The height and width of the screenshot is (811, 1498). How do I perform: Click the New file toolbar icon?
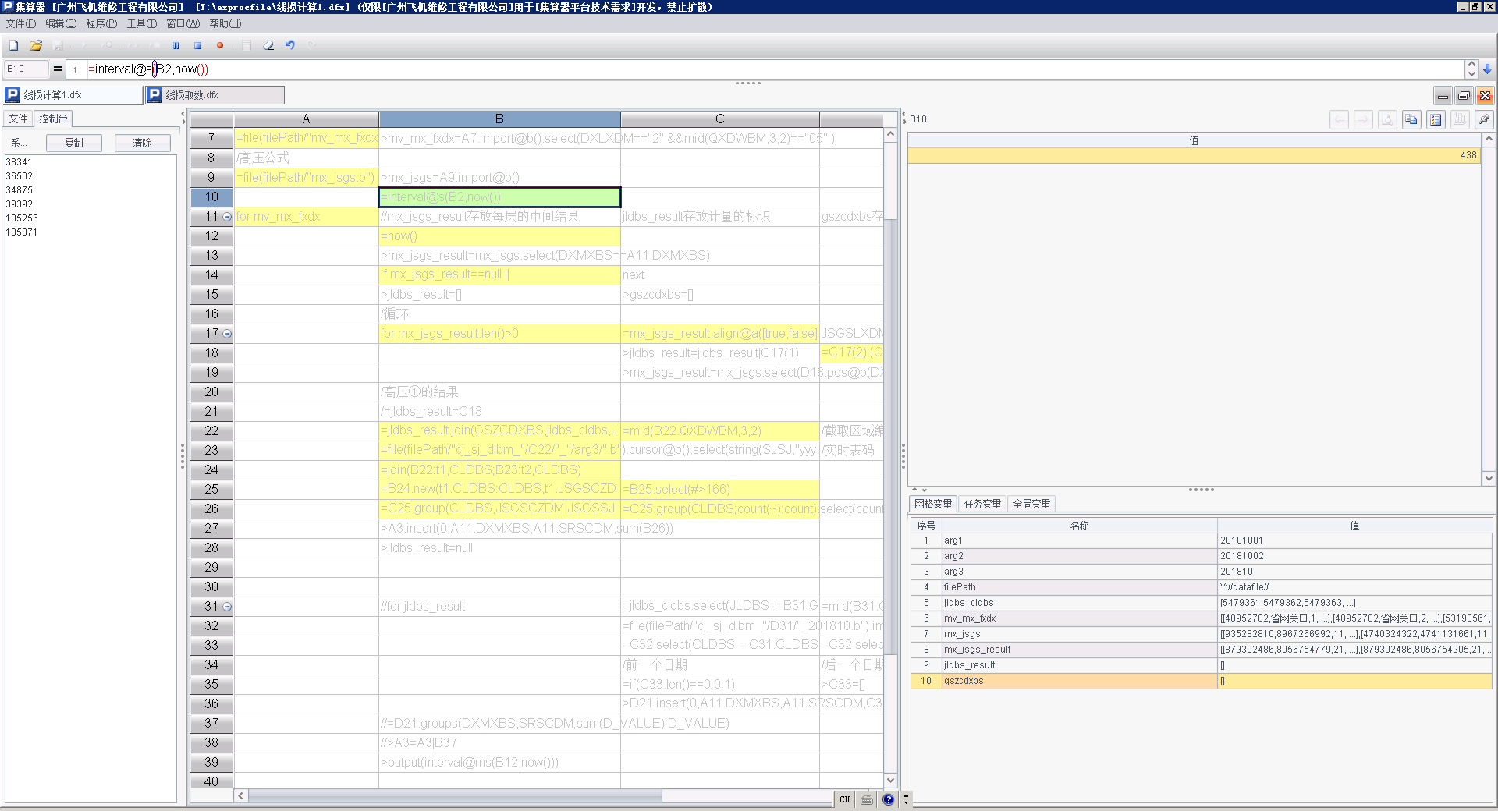[13, 45]
